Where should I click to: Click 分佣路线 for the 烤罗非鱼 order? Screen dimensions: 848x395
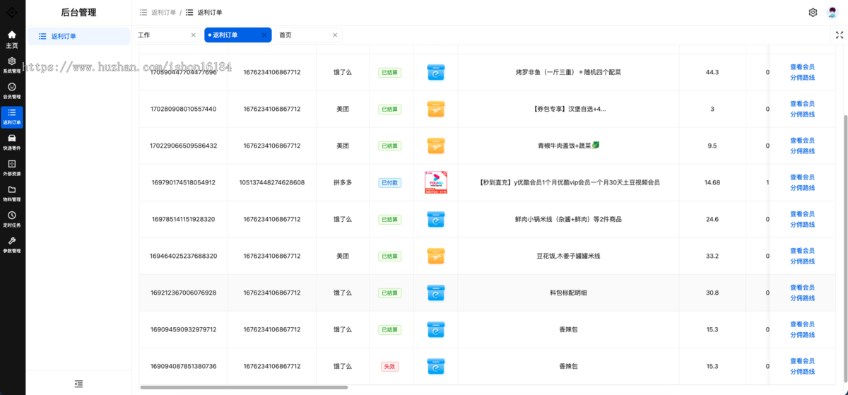click(x=802, y=78)
